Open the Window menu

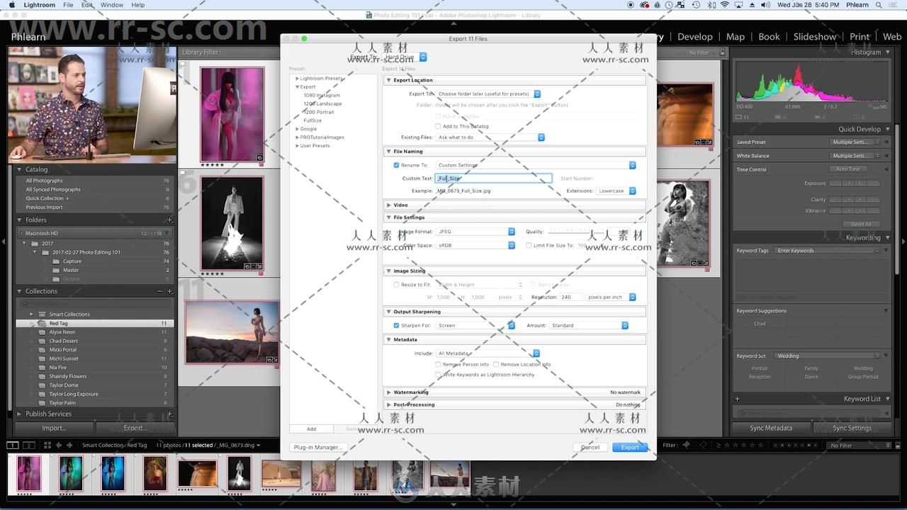111,5
